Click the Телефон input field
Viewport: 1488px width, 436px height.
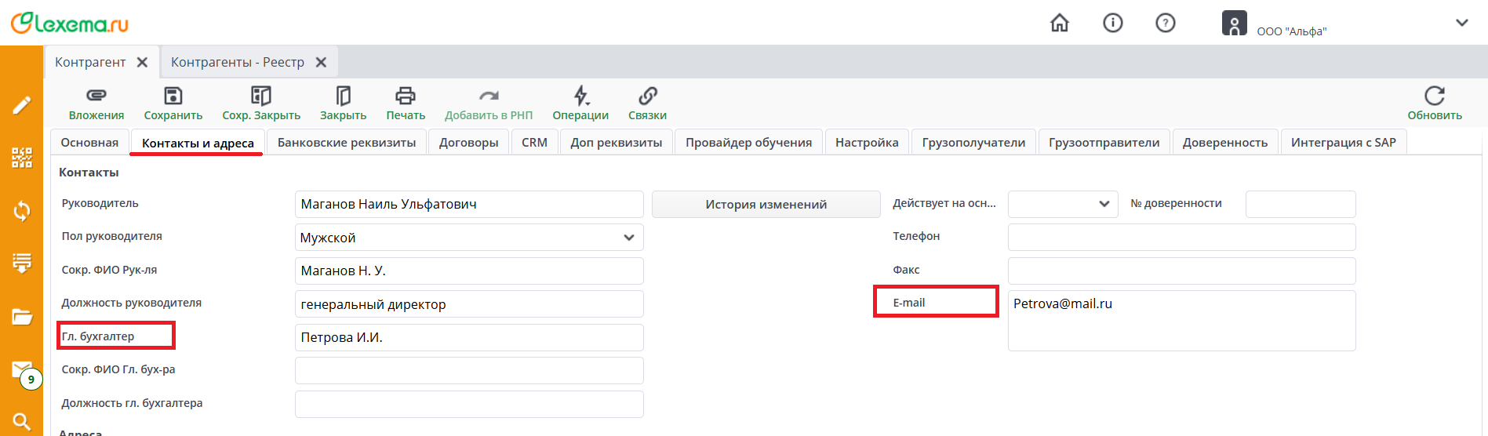click(1181, 238)
